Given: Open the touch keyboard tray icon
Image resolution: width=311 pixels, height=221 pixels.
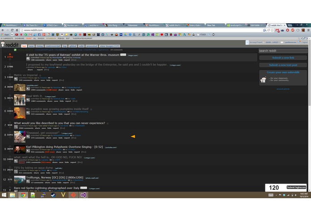Looking at the screenshot, I should coord(271,195).
